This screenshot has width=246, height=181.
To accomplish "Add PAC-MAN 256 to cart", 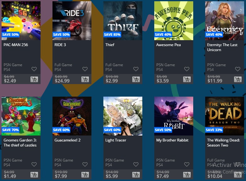I will click(34, 79).
